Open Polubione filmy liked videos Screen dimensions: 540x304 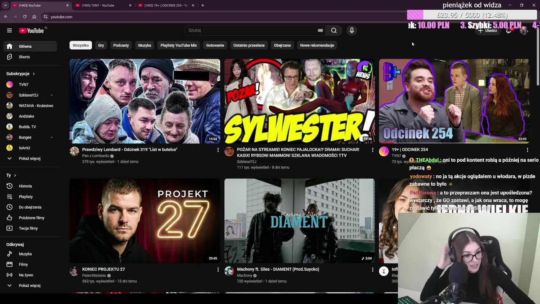pyautogui.click(x=30, y=218)
